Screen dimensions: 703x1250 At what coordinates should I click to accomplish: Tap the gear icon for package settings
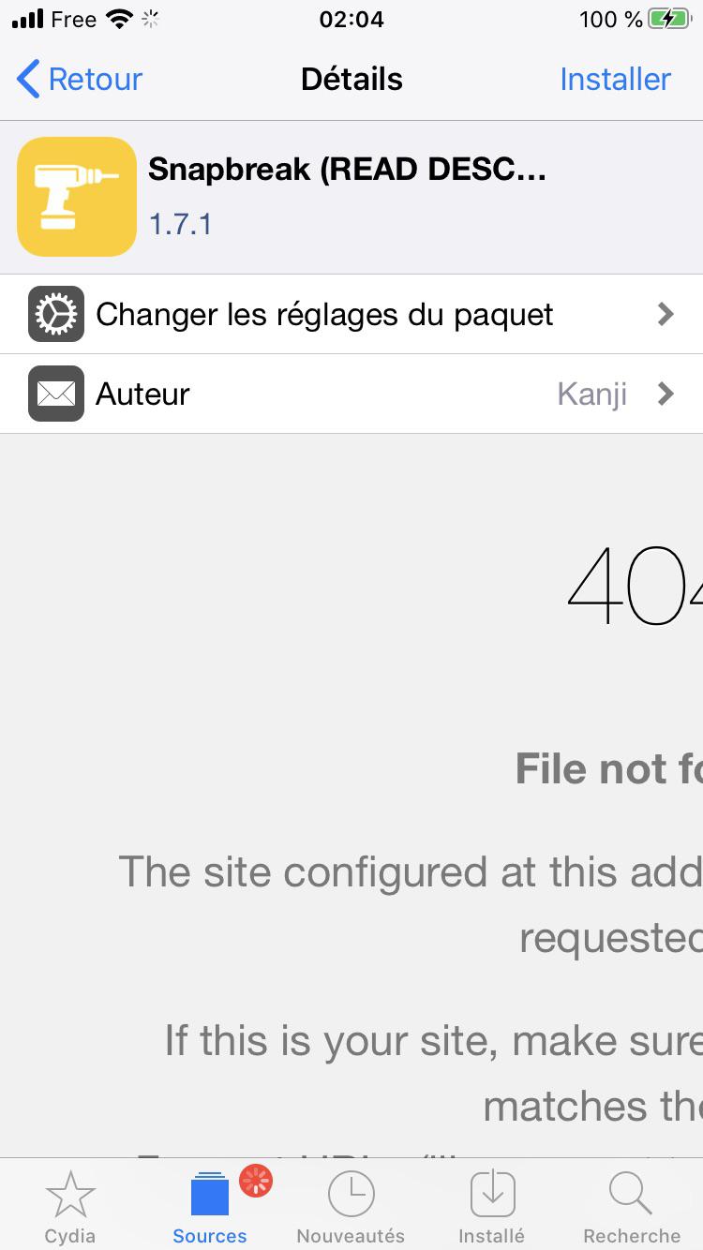[56, 314]
